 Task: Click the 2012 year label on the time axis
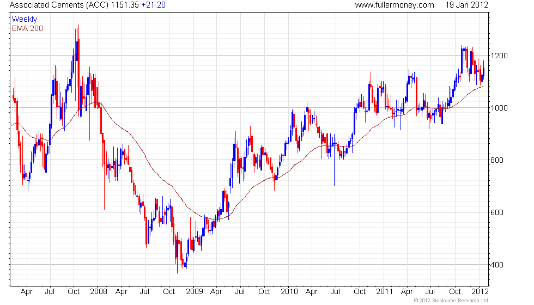pyautogui.click(x=480, y=292)
